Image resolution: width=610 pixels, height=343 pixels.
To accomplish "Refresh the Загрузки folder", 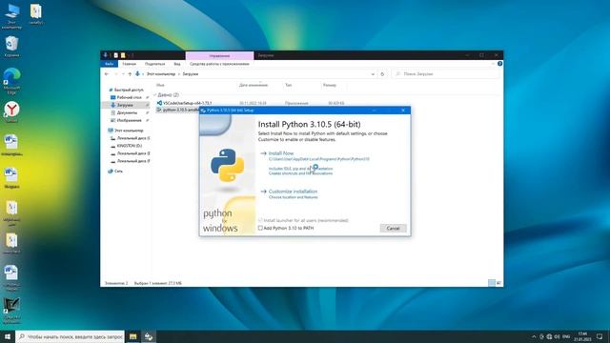I will pyautogui.click(x=382, y=74).
